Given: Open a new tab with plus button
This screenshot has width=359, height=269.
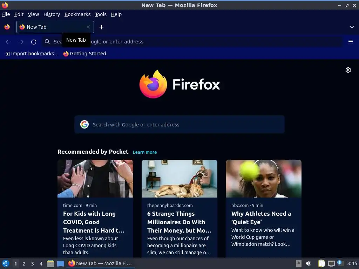Looking at the screenshot, I should tap(101, 27).
